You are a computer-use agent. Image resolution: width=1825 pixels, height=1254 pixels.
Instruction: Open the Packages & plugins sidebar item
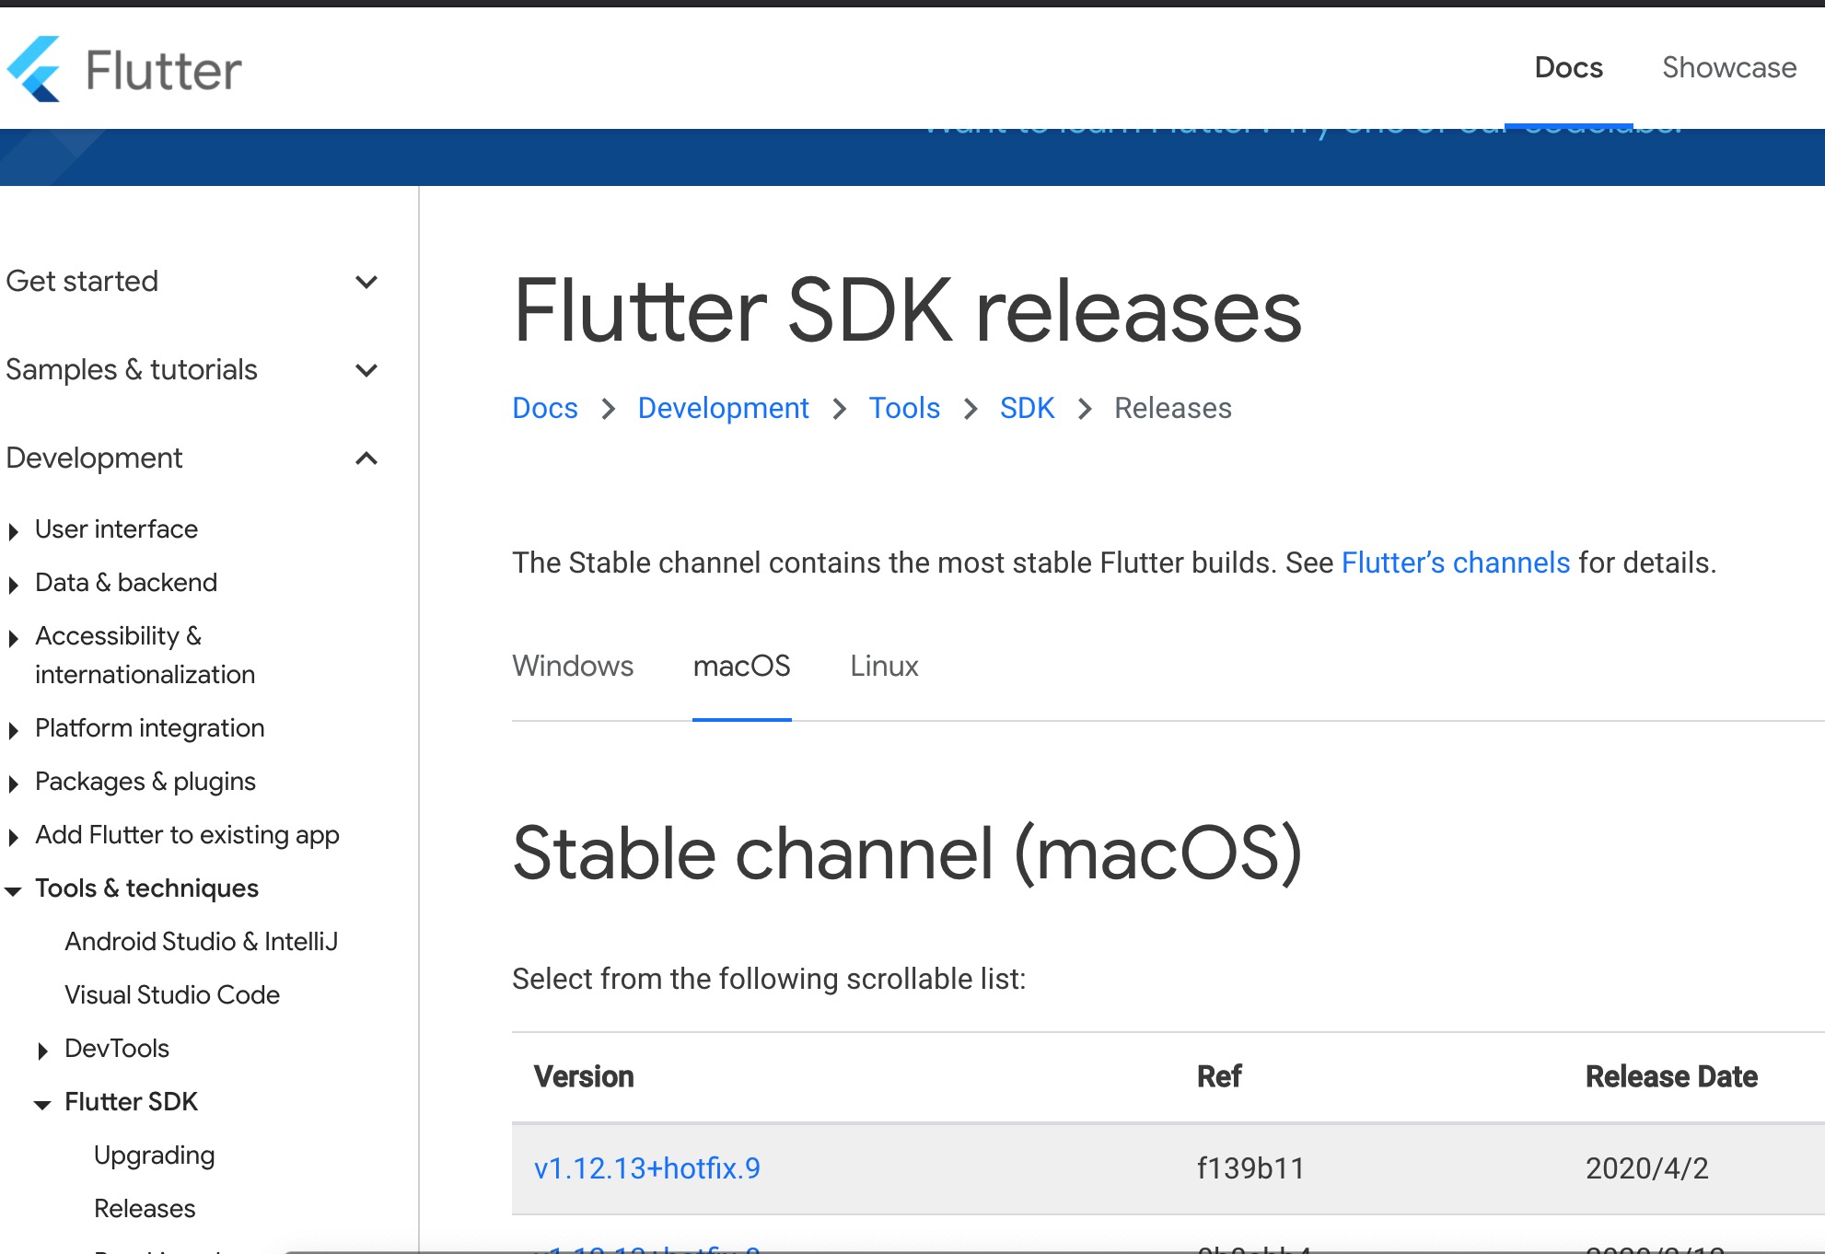click(x=145, y=782)
